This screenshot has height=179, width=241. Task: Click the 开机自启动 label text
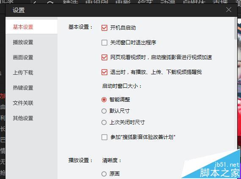click(x=123, y=28)
